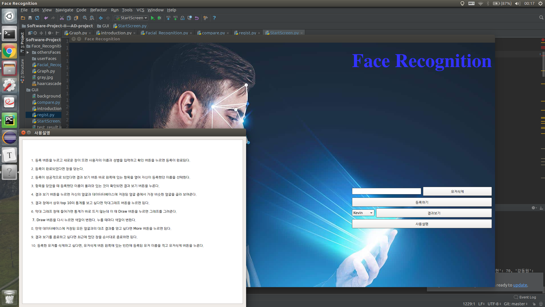Select regist.py in project tree
Image resolution: width=545 pixels, height=307 pixels.
point(45,115)
